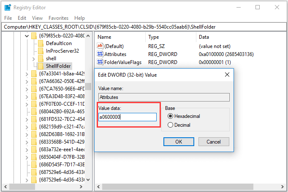Screen dimensions: 288x192
Task: Select the {67a33041-b8aa-442 folder icon
Action: point(34,74)
